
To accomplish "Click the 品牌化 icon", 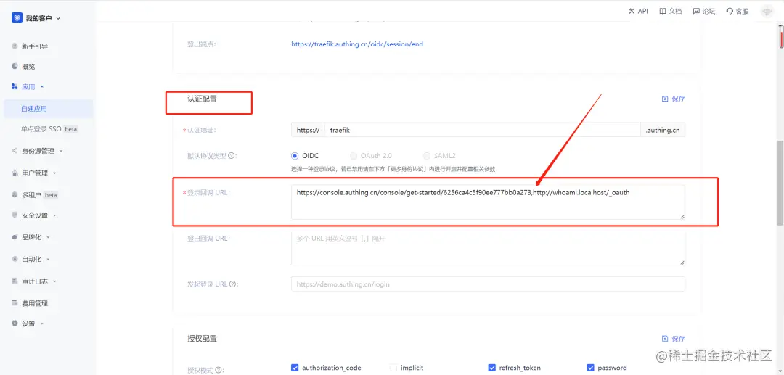I will coord(15,237).
